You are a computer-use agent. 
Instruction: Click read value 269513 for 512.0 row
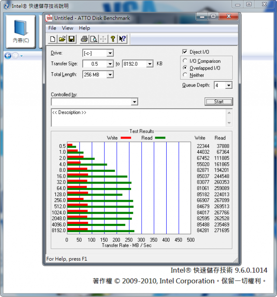222,207
